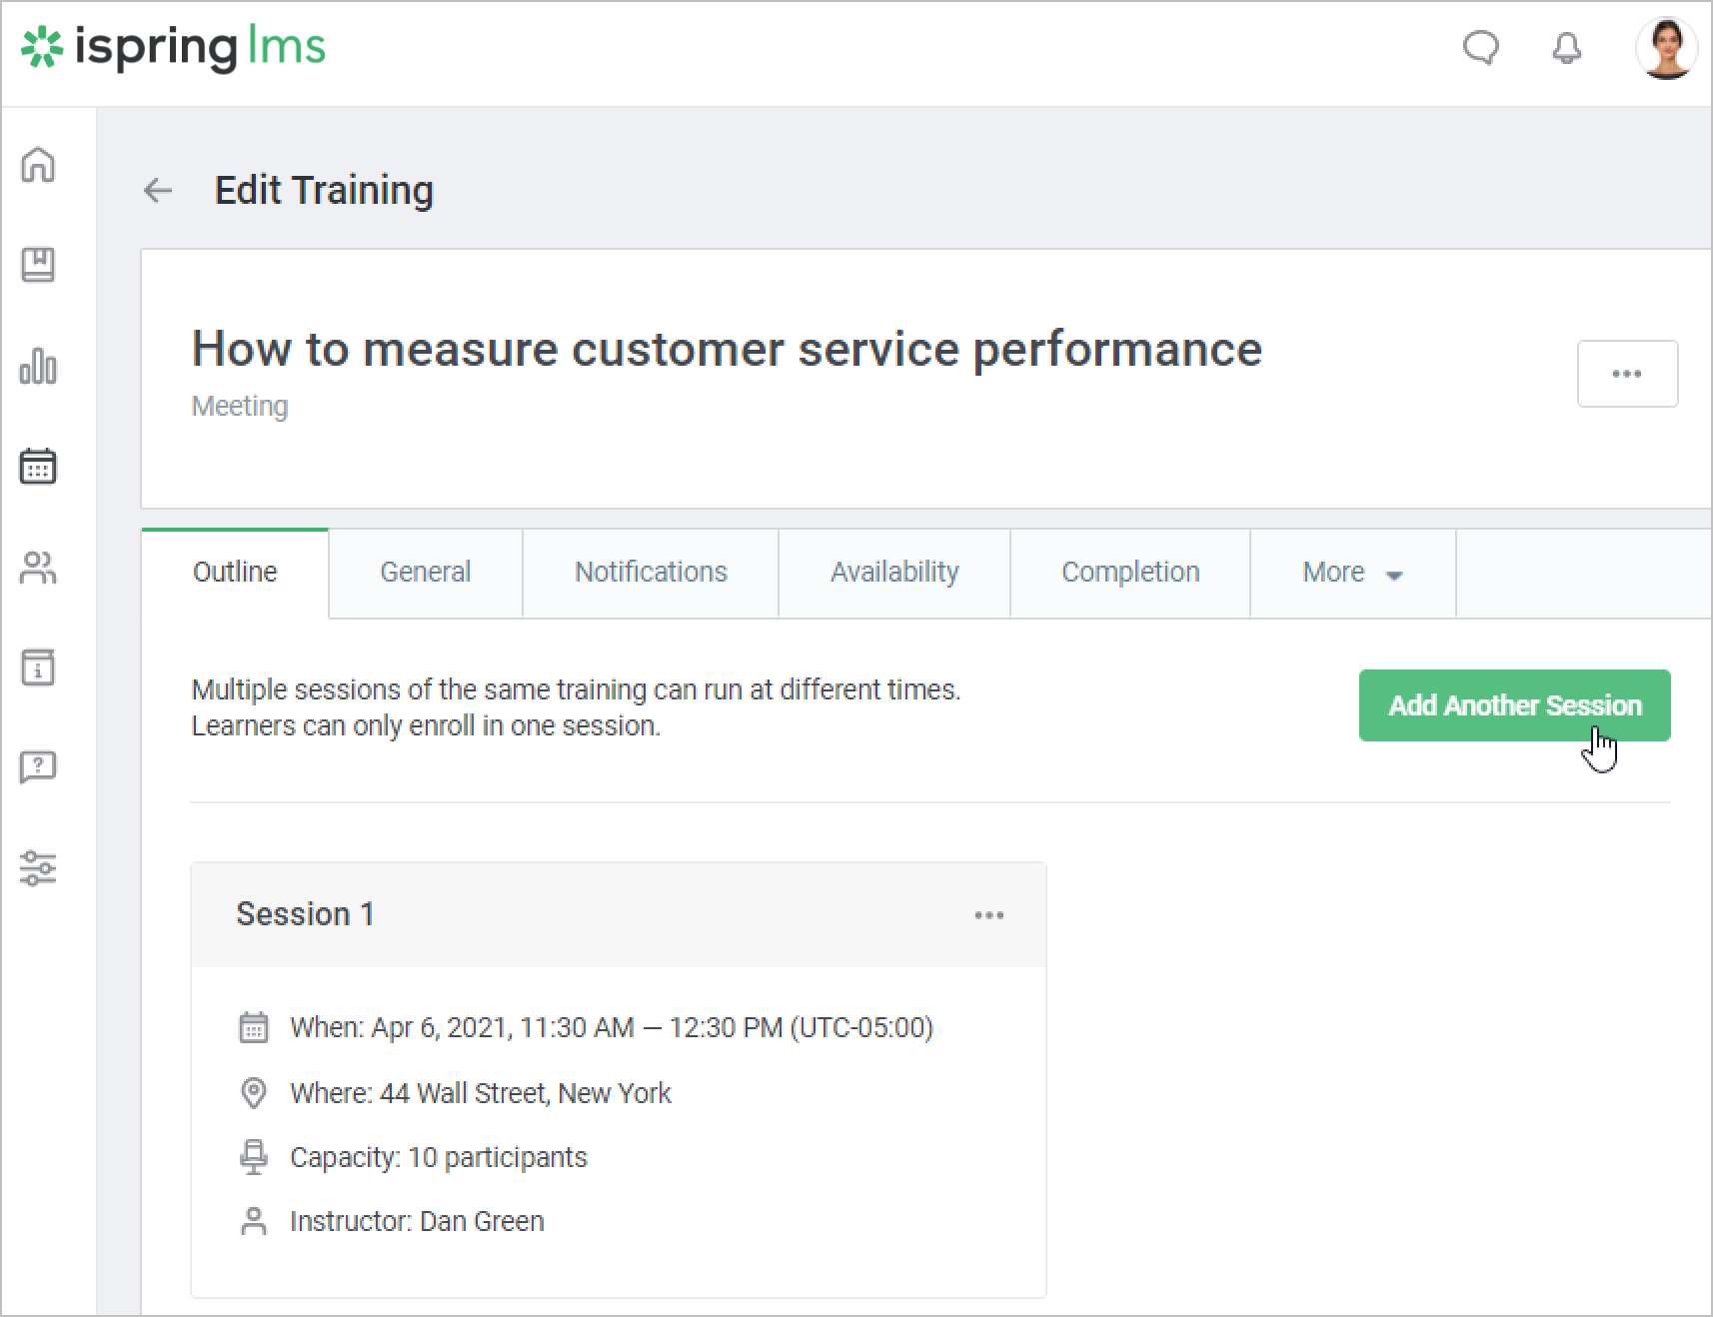Open the Settings sliders icon in sidebar
This screenshot has width=1713, height=1317.
click(38, 868)
